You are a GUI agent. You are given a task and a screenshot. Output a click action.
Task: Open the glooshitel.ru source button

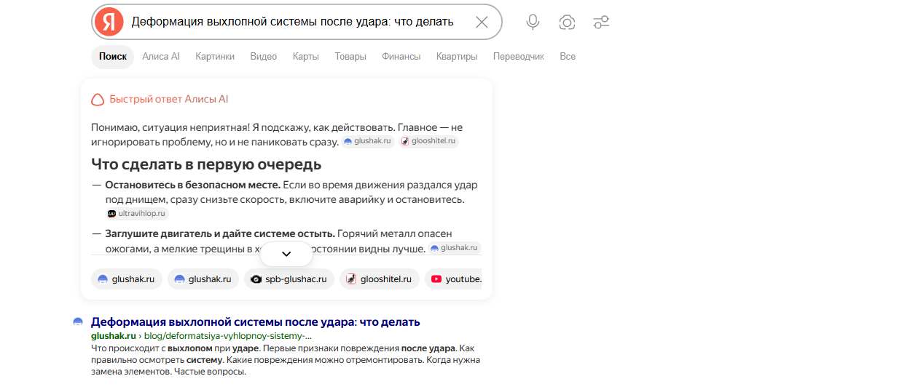tap(380, 279)
